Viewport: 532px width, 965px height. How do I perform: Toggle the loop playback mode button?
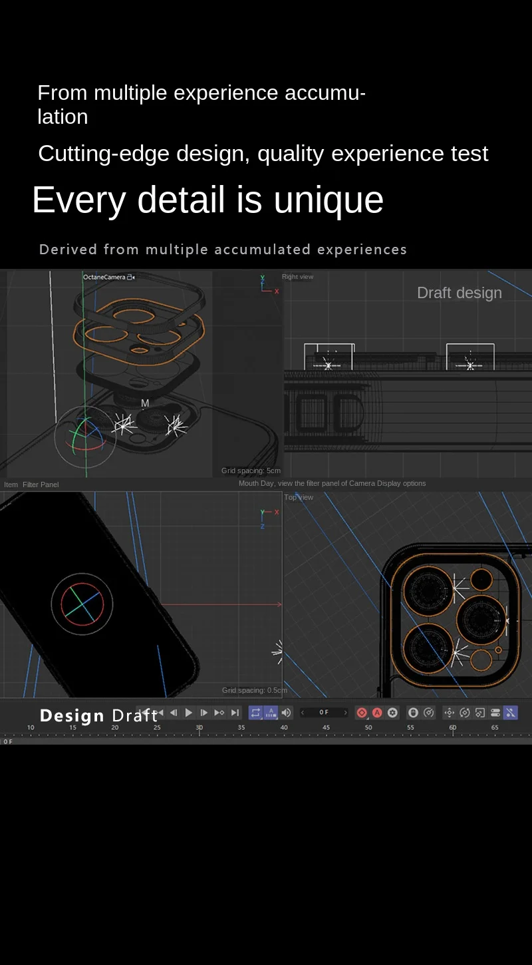[255, 713]
